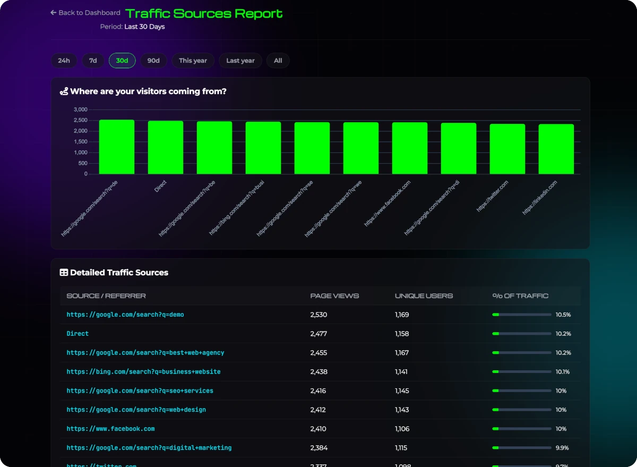Click the visitors route icon in chart header
637x467 pixels.
pos(64,91)
